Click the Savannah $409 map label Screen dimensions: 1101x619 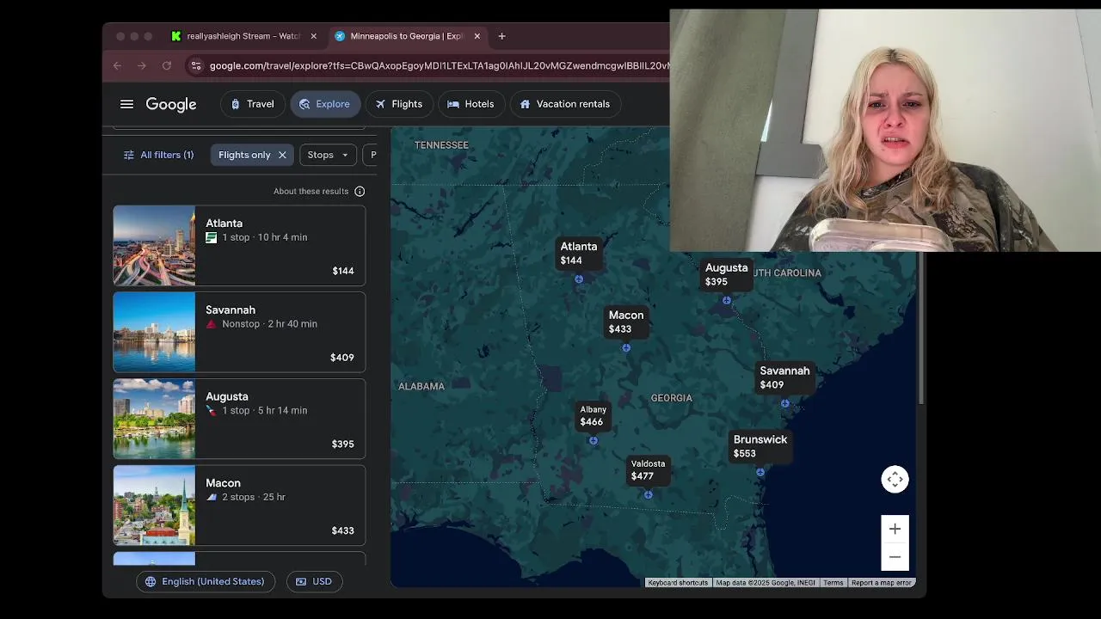[x=784, y=377]
